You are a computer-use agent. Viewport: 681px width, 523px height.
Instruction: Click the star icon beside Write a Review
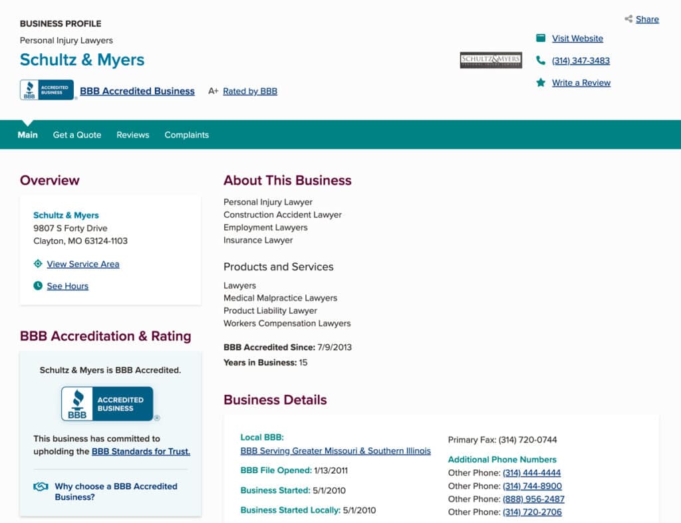(x=541, y=82)
